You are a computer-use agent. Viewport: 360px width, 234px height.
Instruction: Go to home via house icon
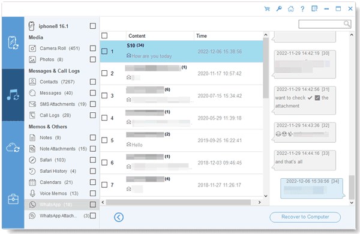click(291, 9)
